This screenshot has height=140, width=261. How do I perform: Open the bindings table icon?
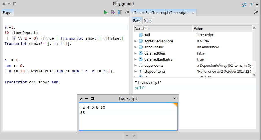pos(120,12)
